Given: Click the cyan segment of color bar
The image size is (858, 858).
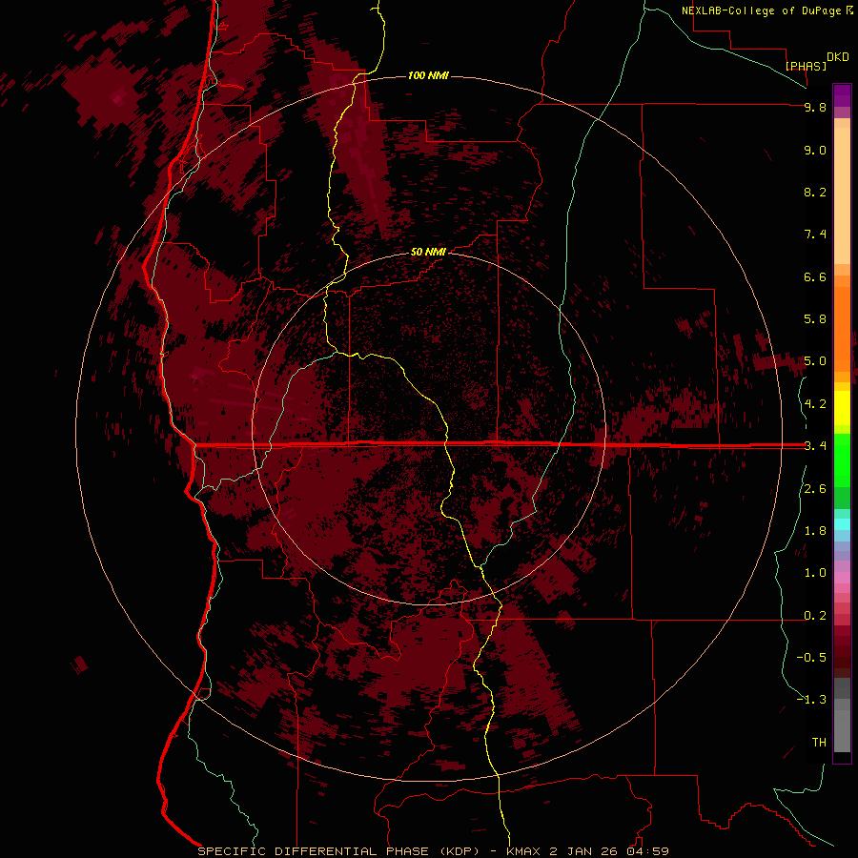Looking at the screenshot, I should click(x=842, y=524).
